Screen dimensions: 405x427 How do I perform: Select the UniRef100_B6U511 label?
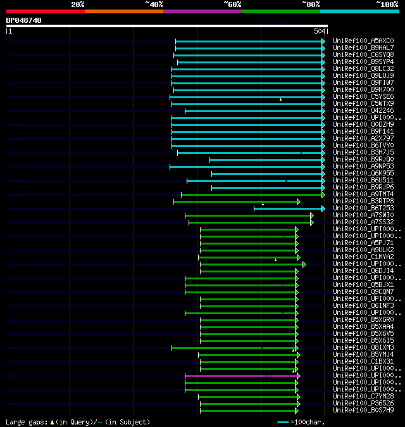tap(363, 181)
